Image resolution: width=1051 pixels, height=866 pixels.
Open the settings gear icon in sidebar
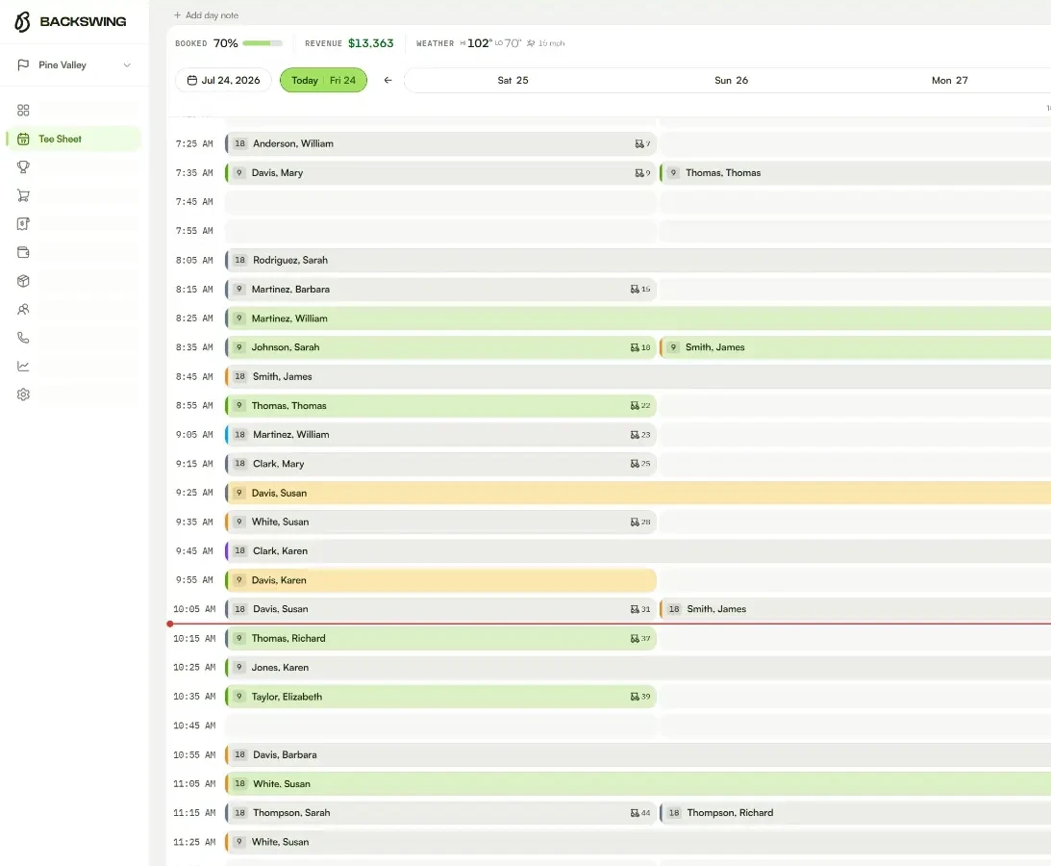pyautogui.click(x=23, y=395)
